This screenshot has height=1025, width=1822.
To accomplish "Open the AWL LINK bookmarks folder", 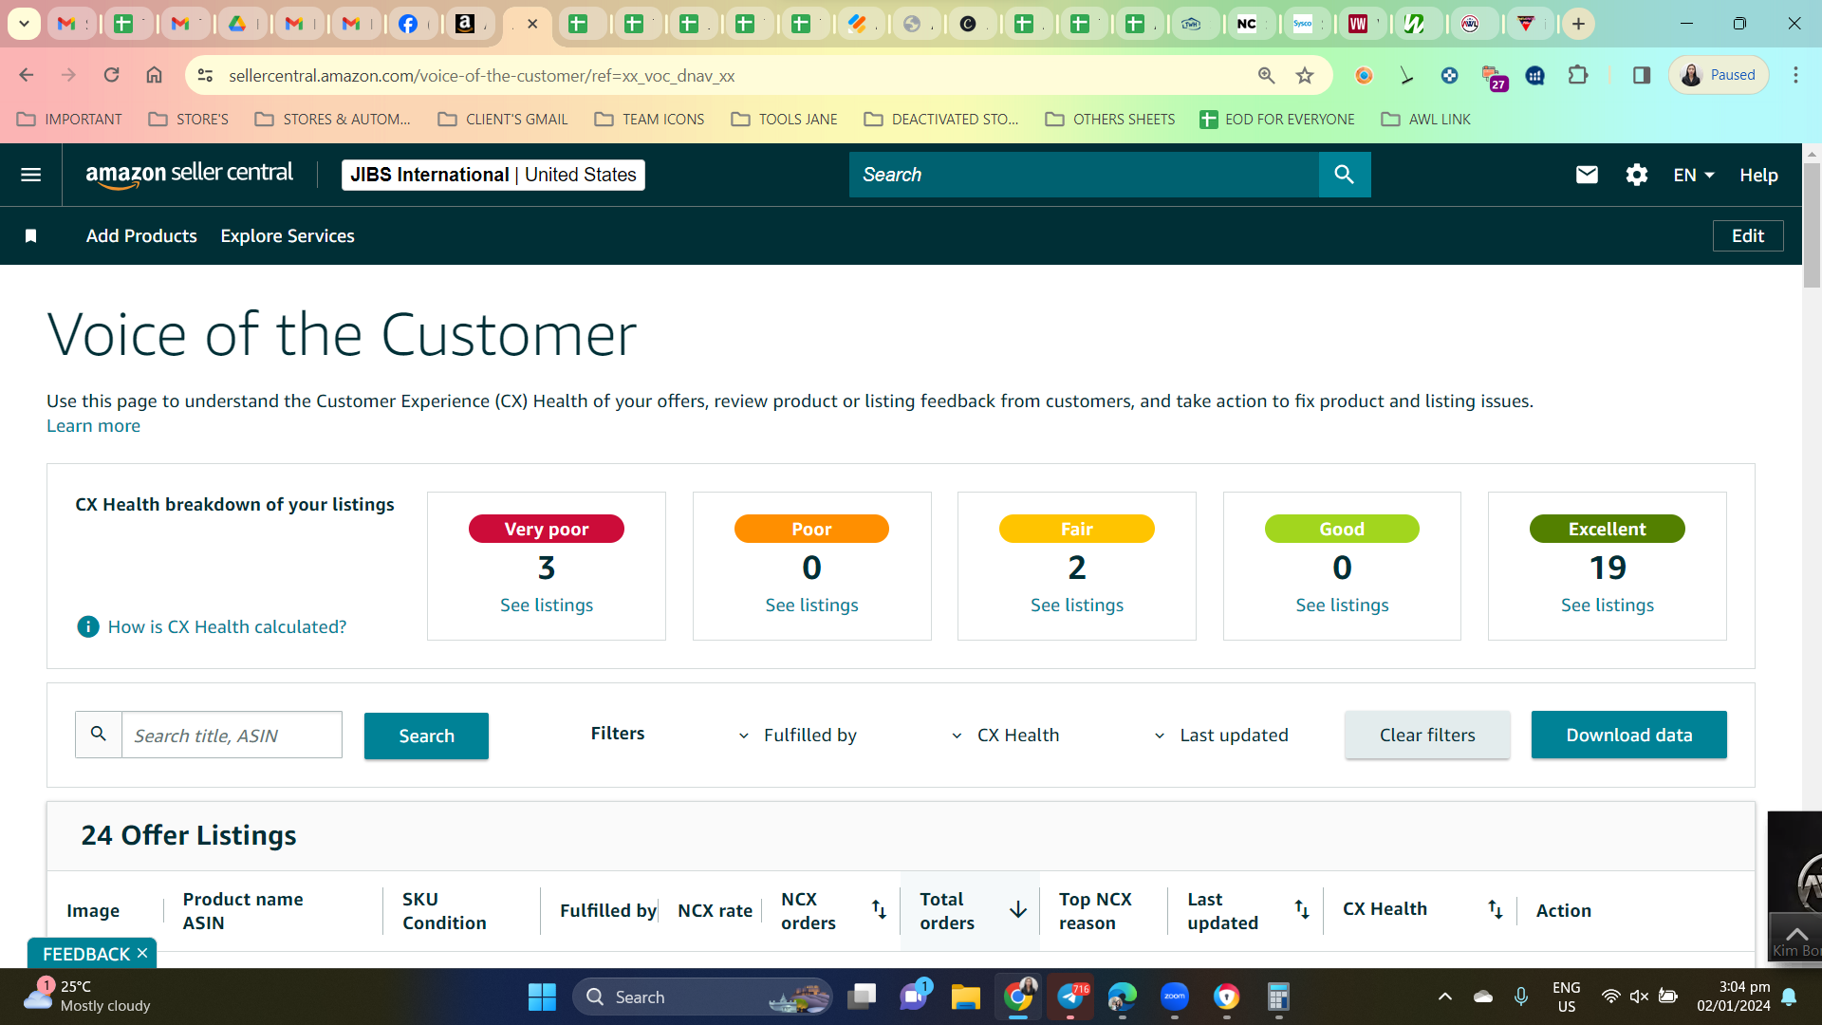I will (1425, 120).
